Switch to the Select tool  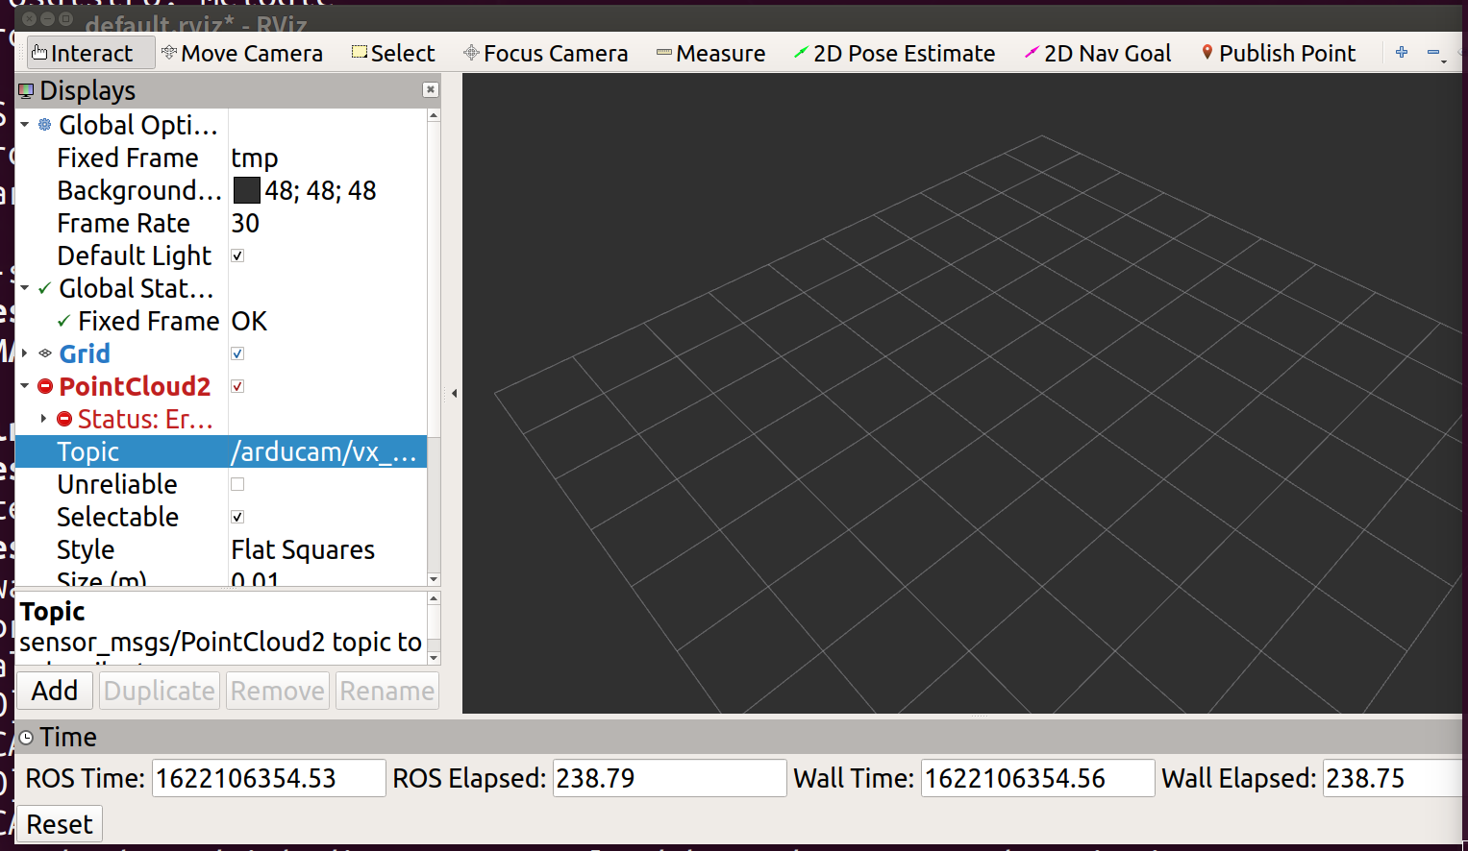click(393, 53)
